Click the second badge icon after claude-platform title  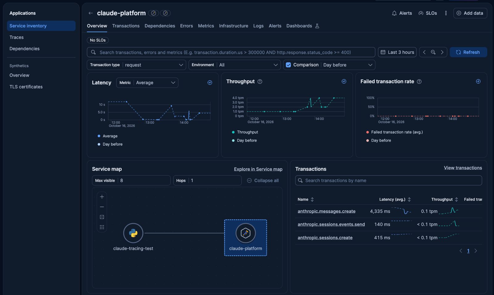coord(165,13)
